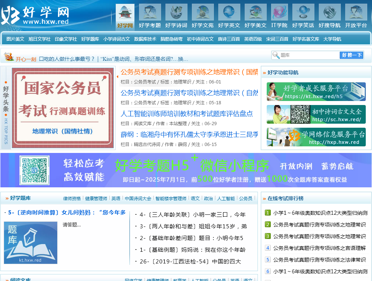372x281 pixels.
Task: Click the 开心一刻 snail icon
Action: pyautogui.click(x=9, y=57)
